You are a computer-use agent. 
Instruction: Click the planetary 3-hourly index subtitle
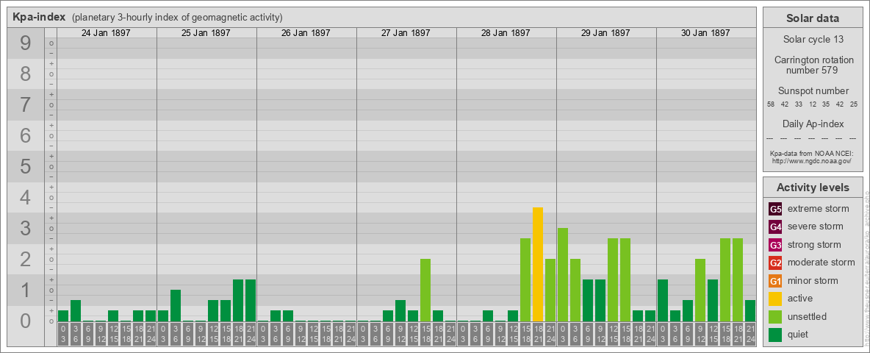pos(177,18)
